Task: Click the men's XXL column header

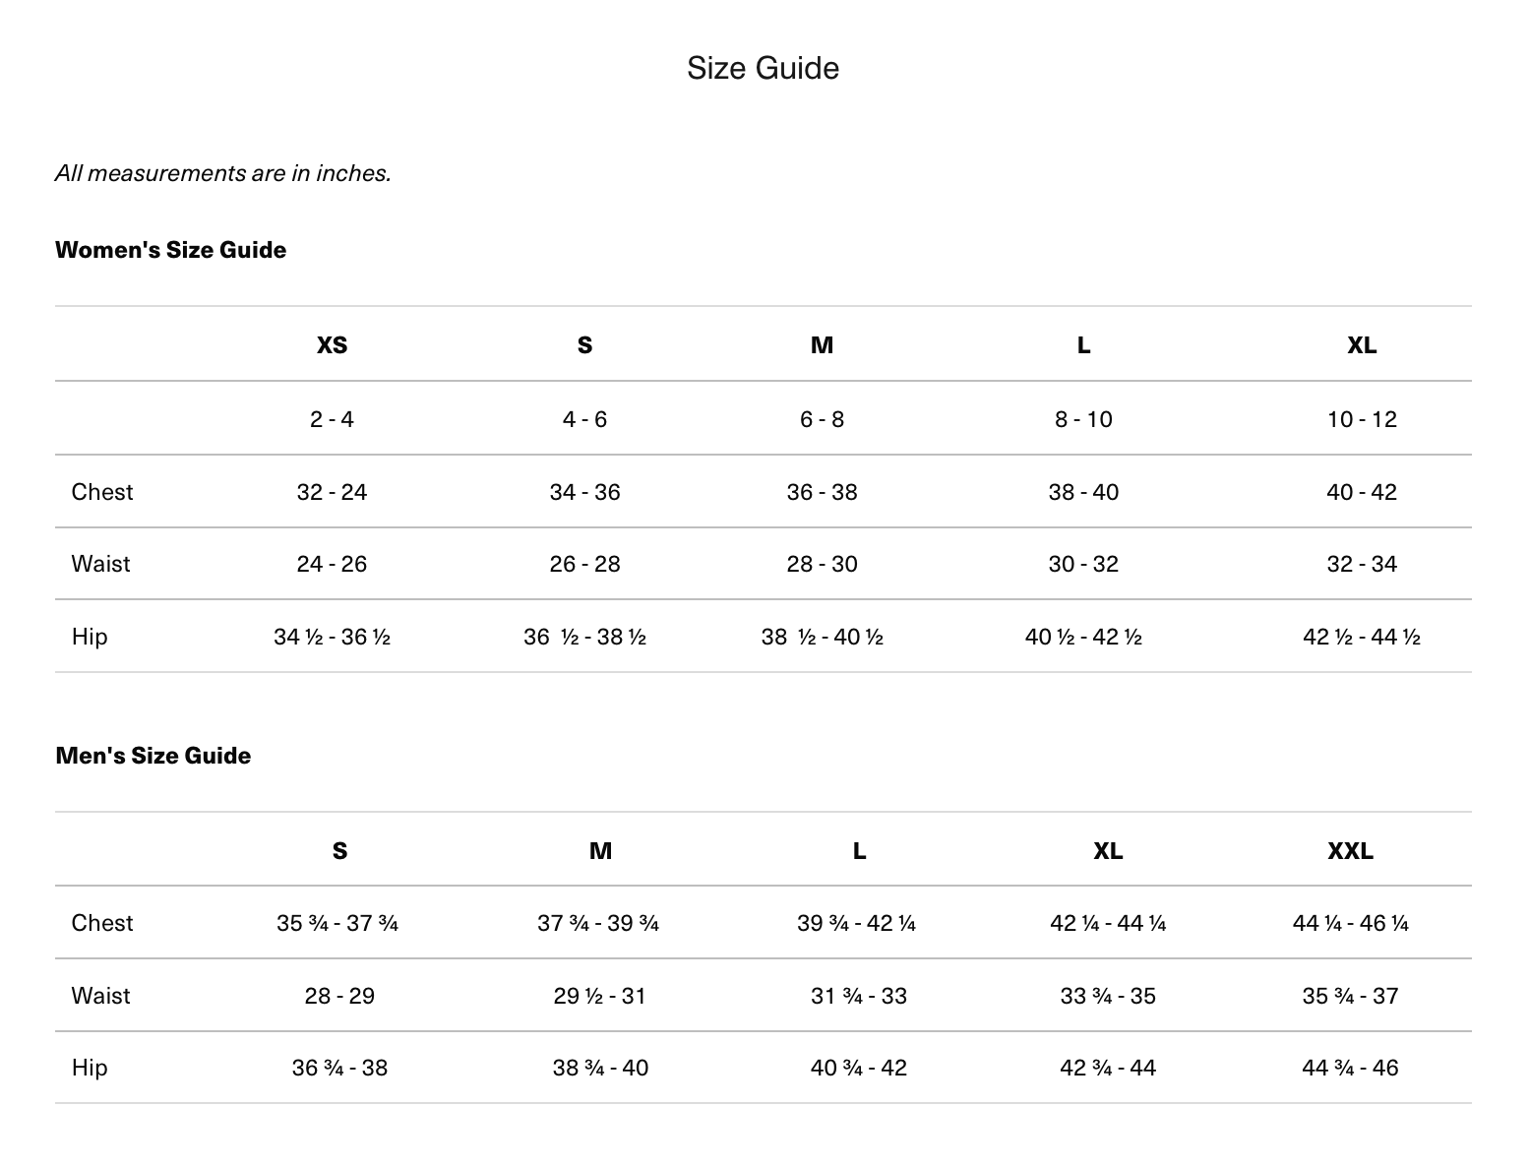Action: [1350, 851]
